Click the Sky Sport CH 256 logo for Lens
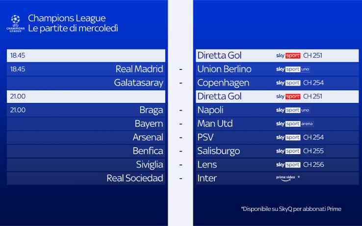The width and height of the screenshot is (362, 226). pos(299,165)
